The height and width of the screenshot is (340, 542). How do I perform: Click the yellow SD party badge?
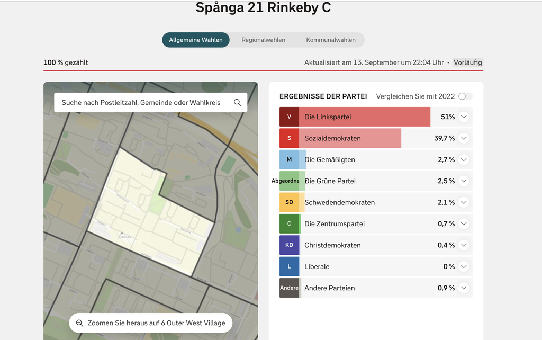coord(289,202)
